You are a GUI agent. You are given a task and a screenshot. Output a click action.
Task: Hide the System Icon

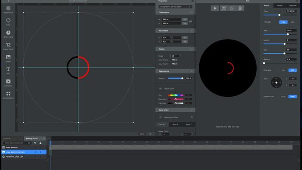[x=293, y=96]
